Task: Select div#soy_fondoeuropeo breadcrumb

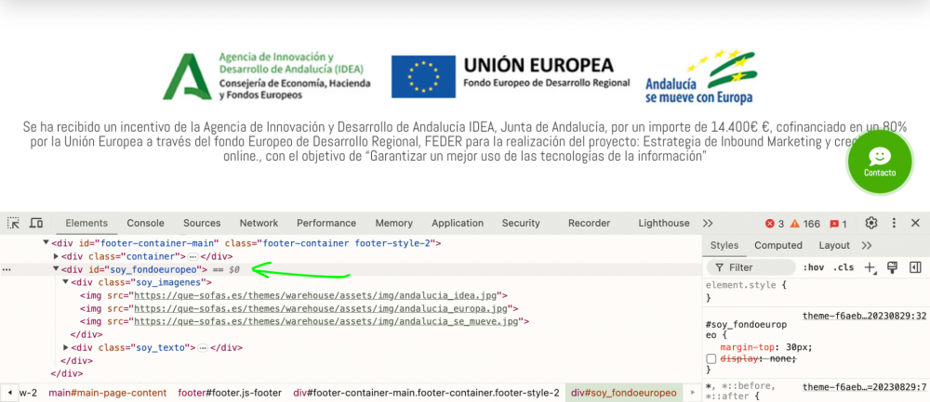Action: tap(624, 393)
